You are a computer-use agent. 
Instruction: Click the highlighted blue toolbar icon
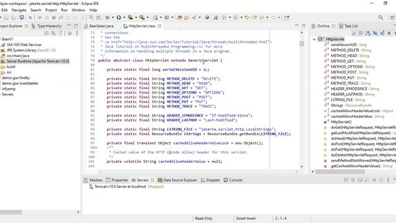tap(22, 17)
